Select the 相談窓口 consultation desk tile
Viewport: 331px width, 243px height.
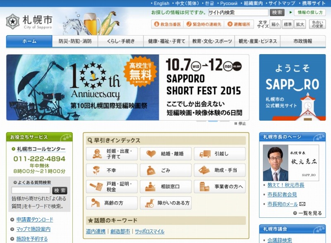click(166, 186)
